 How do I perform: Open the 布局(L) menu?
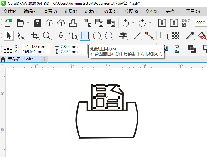(x=70, y=12)
